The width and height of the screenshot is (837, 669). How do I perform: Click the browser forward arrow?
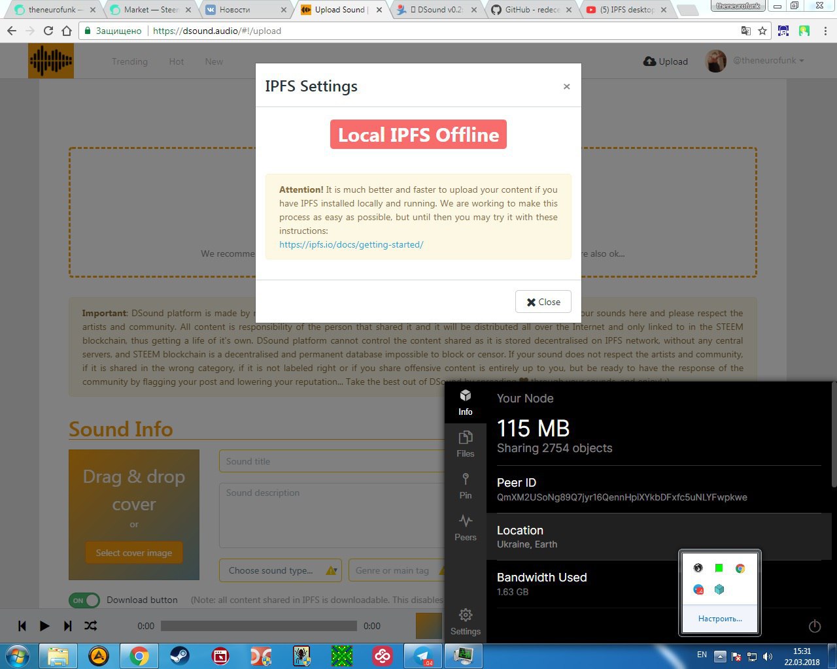(x=30, y=31)
